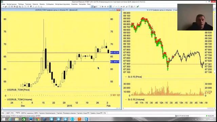Image resolution: width=217 pixels, height=122 pixels.
Task: Open the orange app icon in taskbar
Action: pyautogui.click(x=79, y=119)
